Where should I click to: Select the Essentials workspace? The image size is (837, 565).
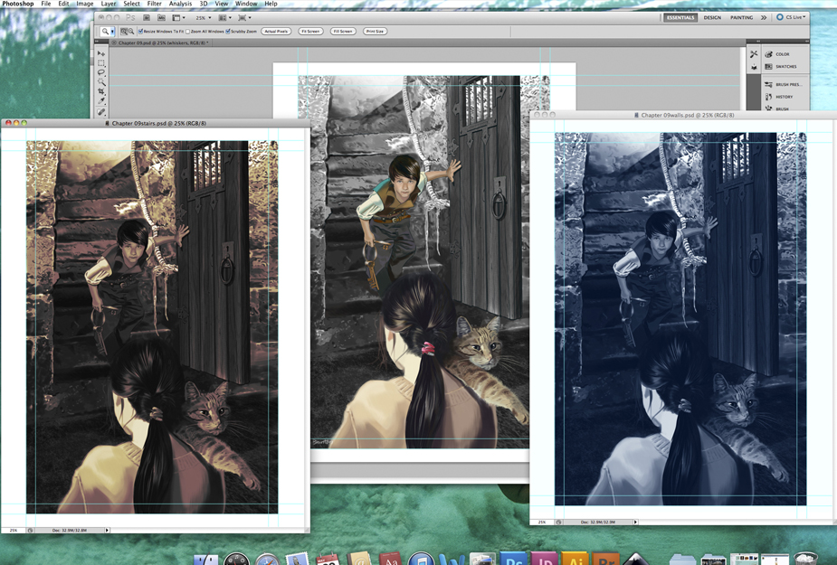(x=680, y=17)
